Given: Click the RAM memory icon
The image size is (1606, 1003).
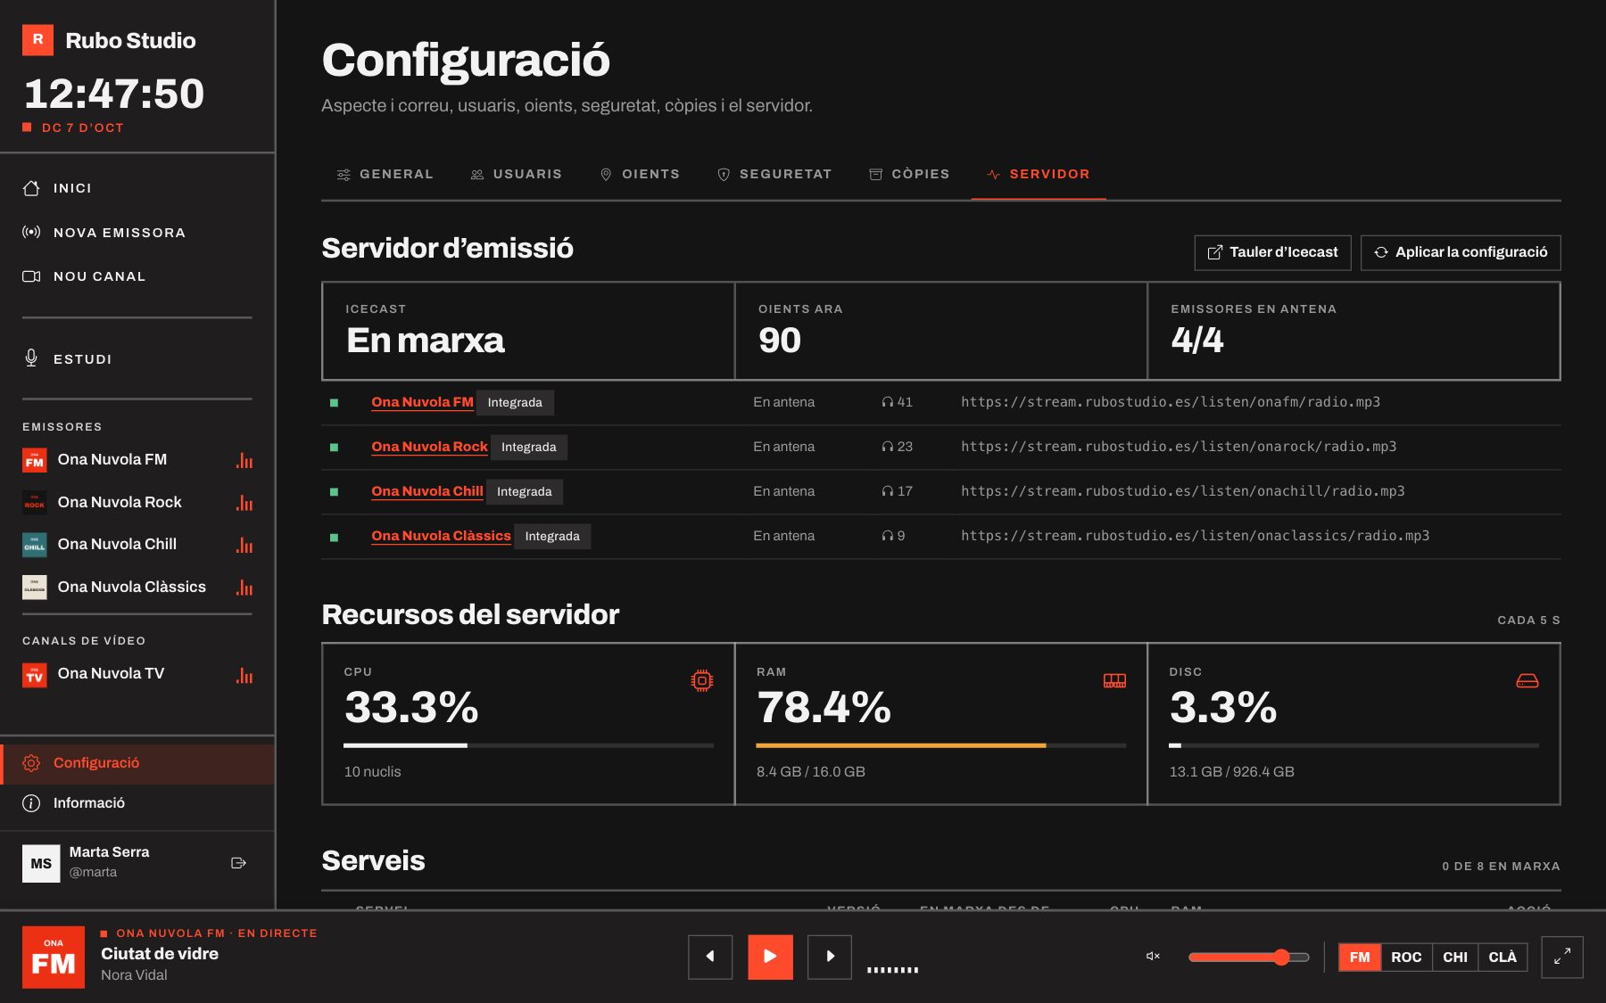Looking at the screenshot, I should [x=1114, y=681].
